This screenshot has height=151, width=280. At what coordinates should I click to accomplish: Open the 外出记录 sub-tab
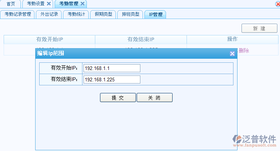coord(49,15)
